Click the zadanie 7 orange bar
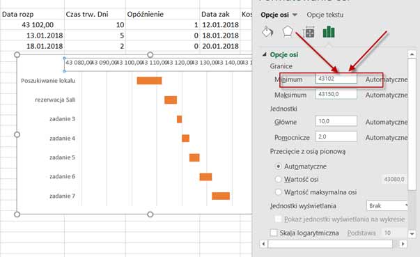Screen dimensions: 420x257 pyautogui.click(x=221, y=196)
